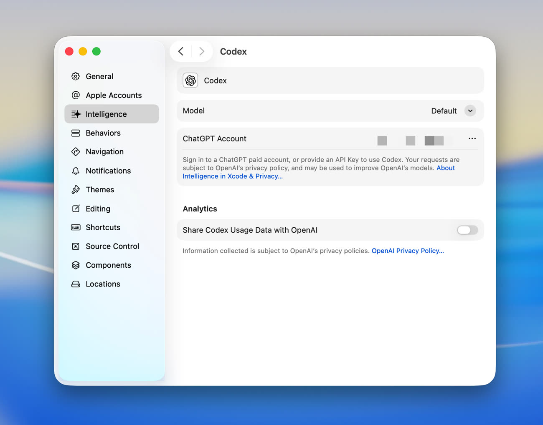Enable Share Codex Usage Data toggle
The width and height of the screenshot is (543, 425).
(467, 230)
